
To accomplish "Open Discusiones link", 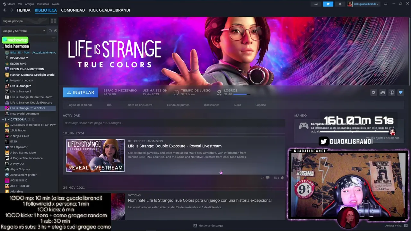I will tap(212, 105).
